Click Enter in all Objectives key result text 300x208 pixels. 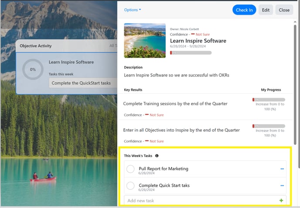point(181,130)
